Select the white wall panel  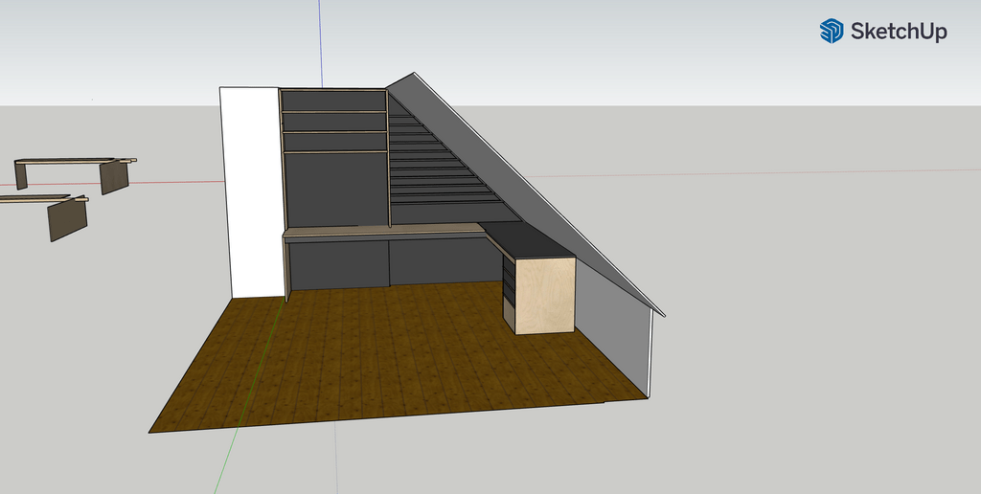(253, 192)
